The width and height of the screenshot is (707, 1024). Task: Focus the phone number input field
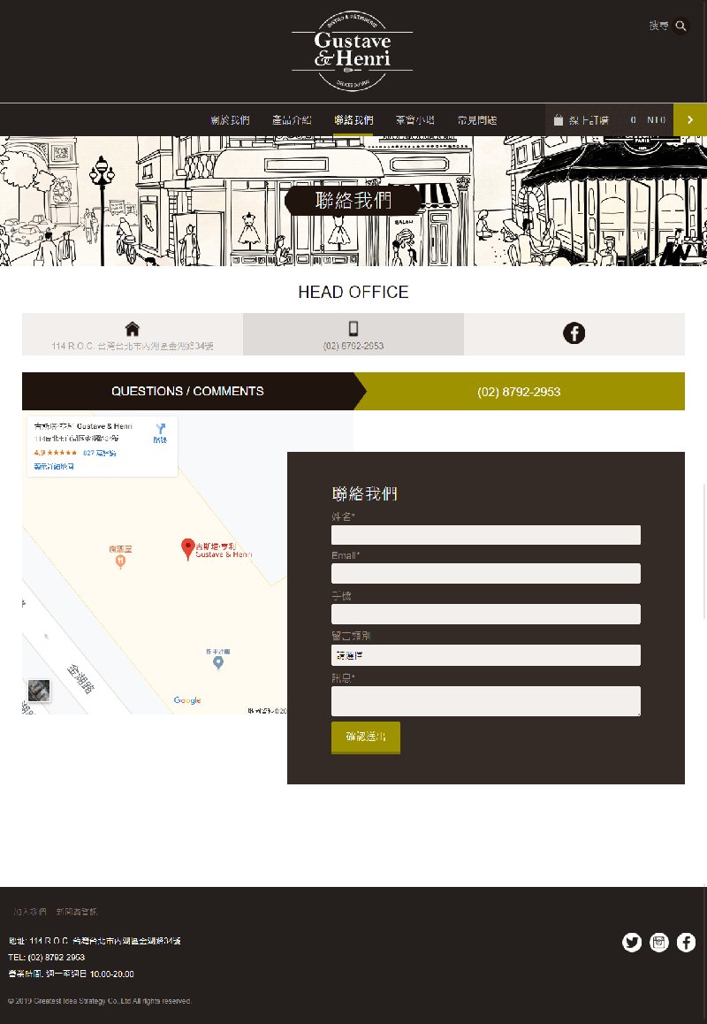[486, 614]
